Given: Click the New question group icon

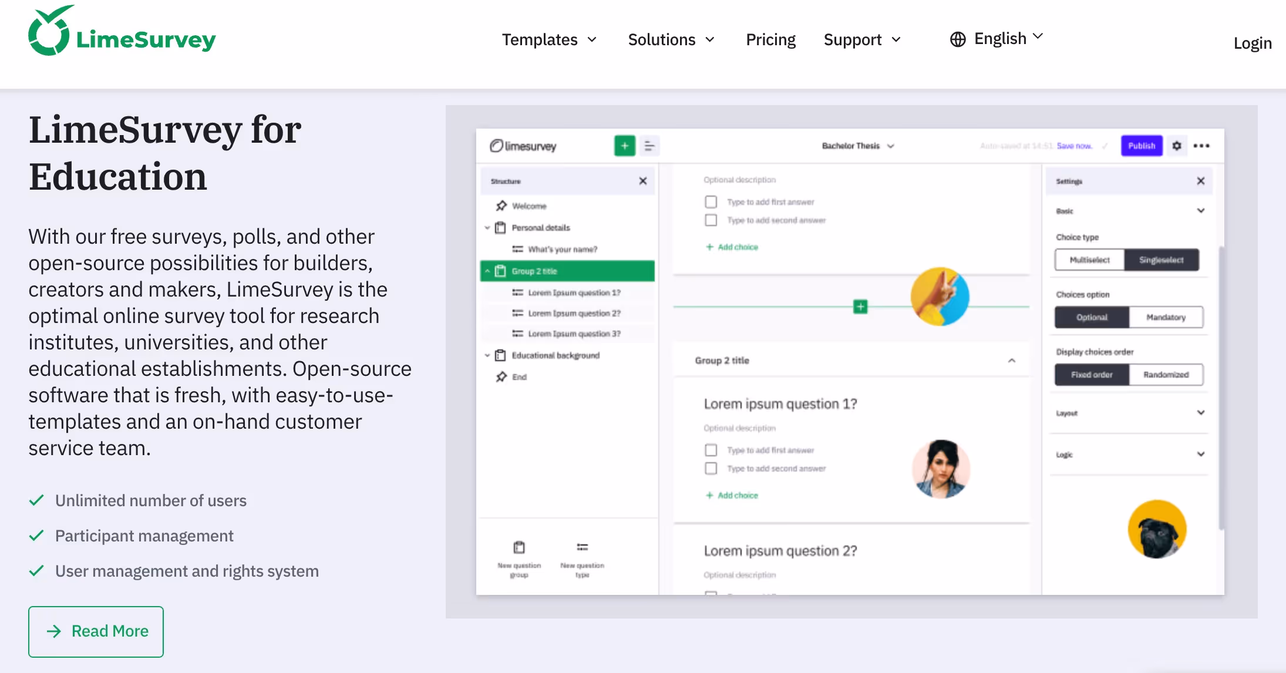Looking at the screenshot, I should [519, 547].
